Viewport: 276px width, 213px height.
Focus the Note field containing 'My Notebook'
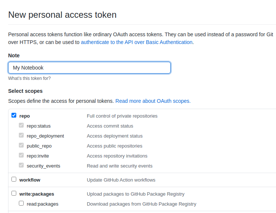pos(89,68)
